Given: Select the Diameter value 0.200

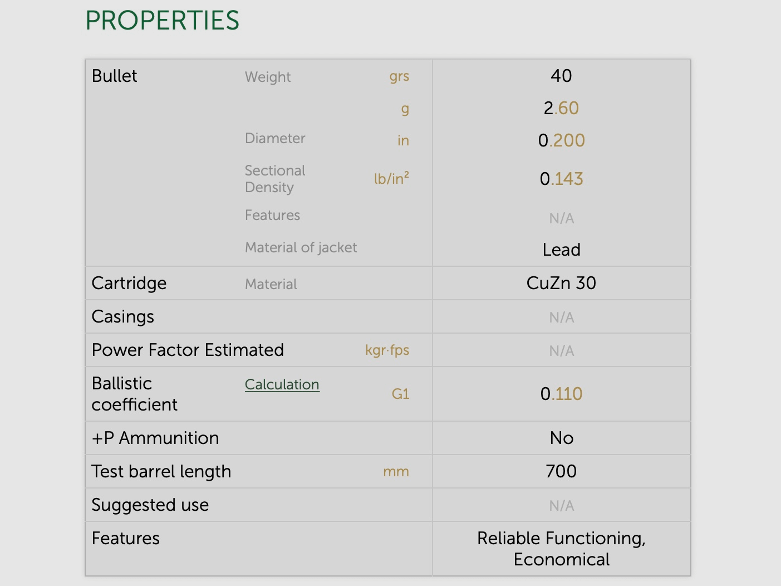Looking at the screenshot, I should point(562,141).
